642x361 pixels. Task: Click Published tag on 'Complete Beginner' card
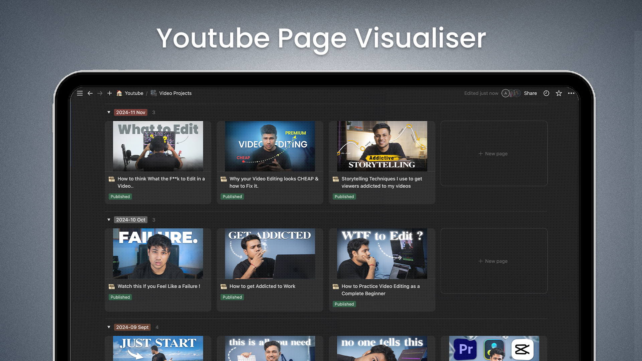tap(344, 304)
